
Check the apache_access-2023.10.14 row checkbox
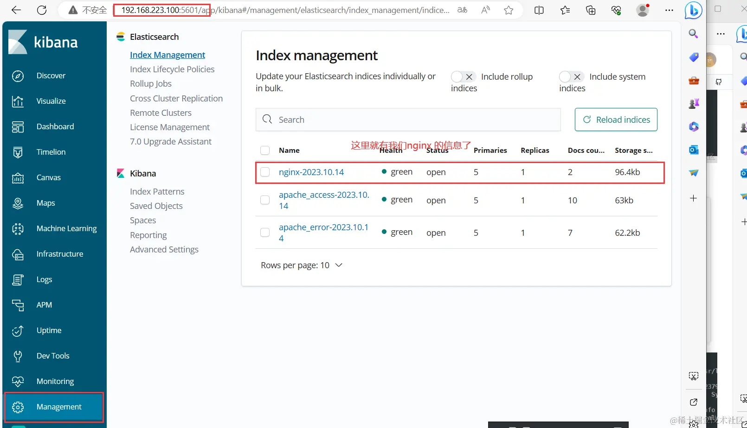click(265, 200)
